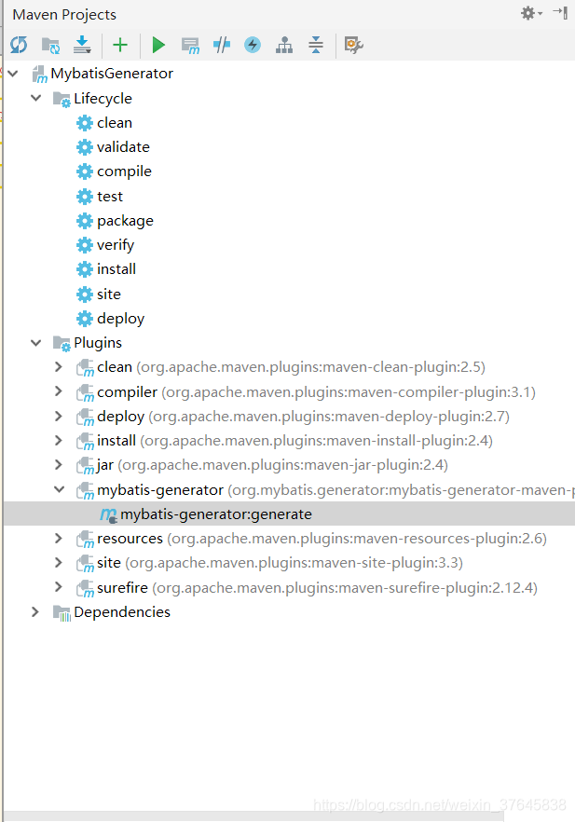Screen dimensions: 575x822
Task: Select the clean plugin row text
Action: click(x=291, y=367)
